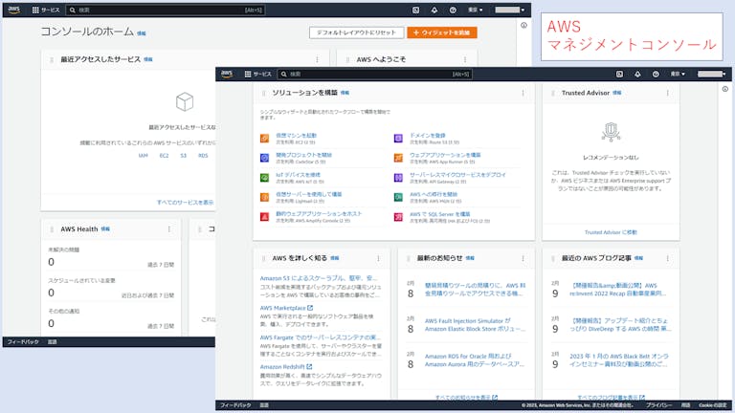Click the AWS IoT connect device icon
Screen dimensions: 735x413
coord(264,178)
